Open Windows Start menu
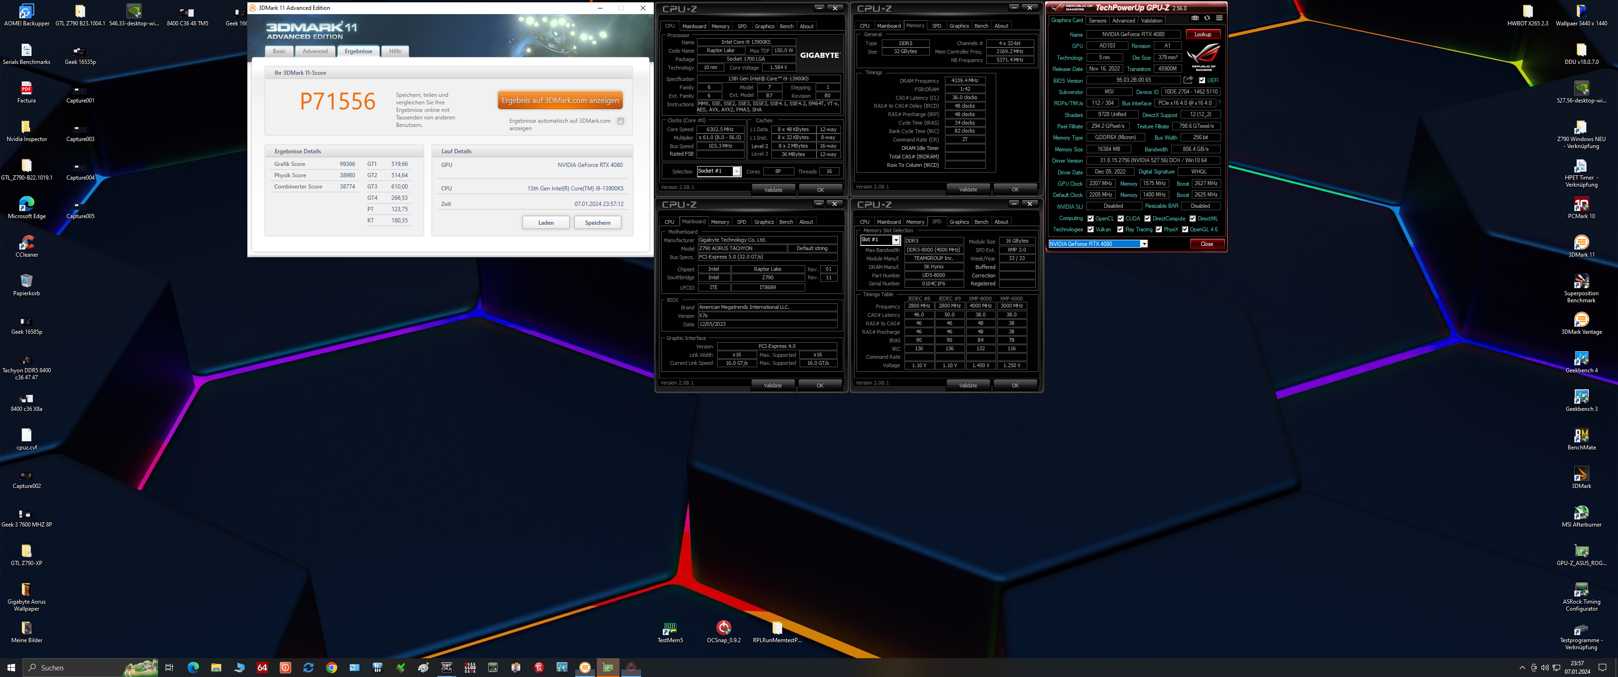This screenshot has height=677, width=1618. 11,668
